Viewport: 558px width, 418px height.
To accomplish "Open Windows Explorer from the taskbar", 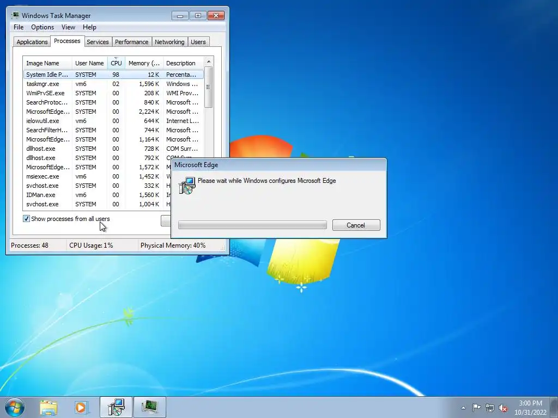I will [48, 407].
